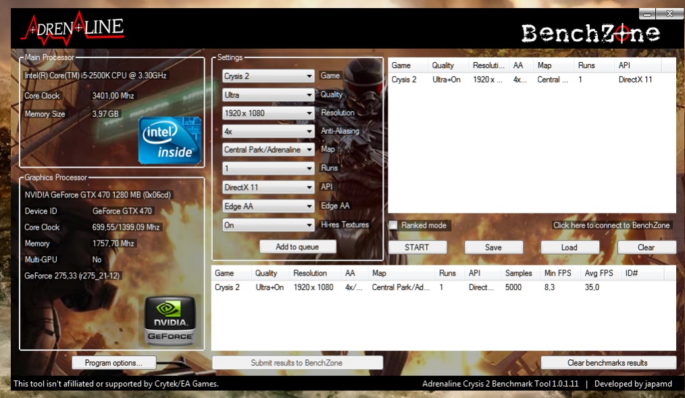Screen dimensions: 685x398
Task: Clear the queue with the Clear button
Action: [x=646, y=247]
